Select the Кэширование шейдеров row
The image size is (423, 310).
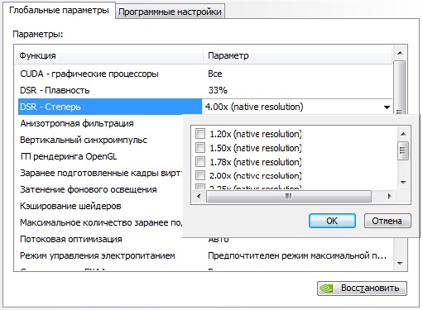100,206
